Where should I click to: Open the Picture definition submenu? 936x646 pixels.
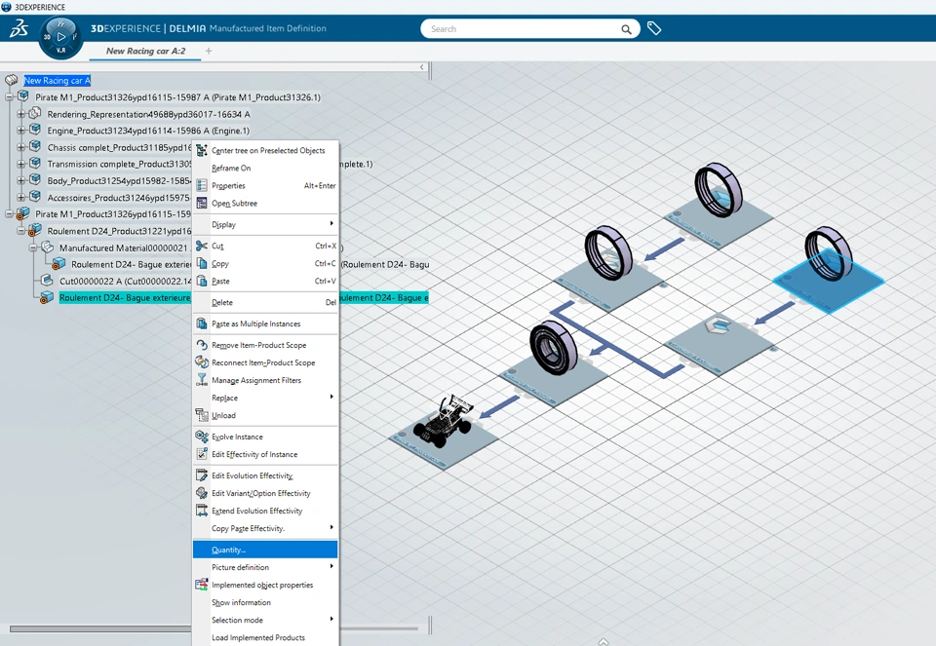[x=265, y=567]
